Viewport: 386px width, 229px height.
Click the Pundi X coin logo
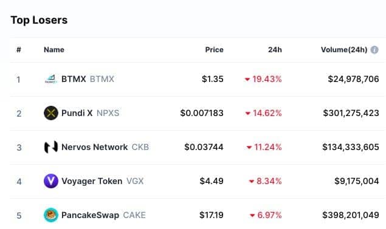click(51, 113)
